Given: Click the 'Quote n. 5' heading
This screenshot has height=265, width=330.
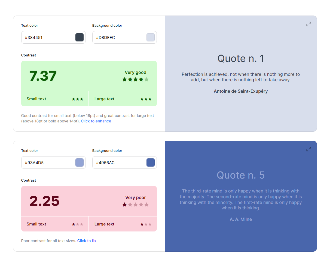Looking at the screenshot, I should [x=241, y=175].
